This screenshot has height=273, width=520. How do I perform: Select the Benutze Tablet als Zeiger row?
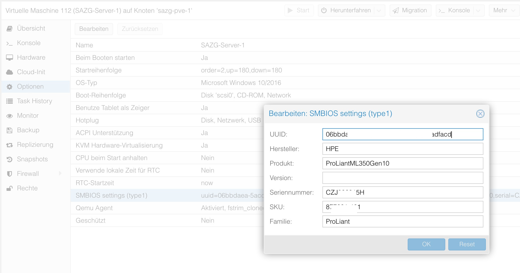coord(167,108)
